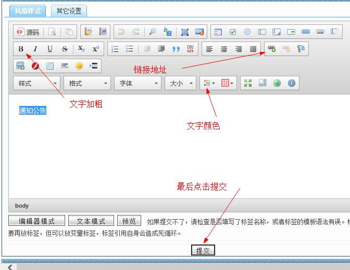The width and height of the screenshot is (350, 270).
Task: Insert a radio button form element
Action: click(x=247, y=32)
